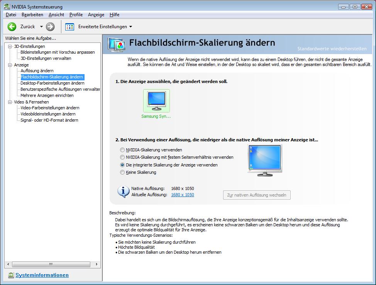This screenshot has height=285, width=376.
Task: Open Videobildeinstellungen ändern
Action: click(48, 114)
